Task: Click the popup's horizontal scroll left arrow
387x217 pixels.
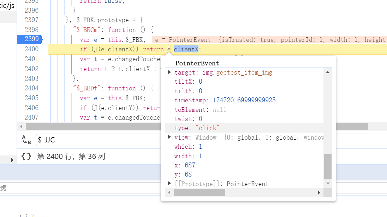Action: [169, 193]
